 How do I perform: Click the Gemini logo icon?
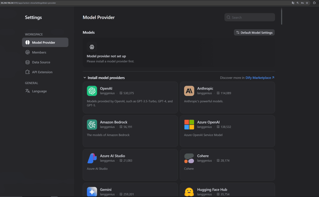(92, 192)
